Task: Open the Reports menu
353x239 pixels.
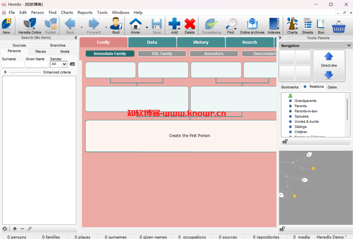Action: point(85,12)
